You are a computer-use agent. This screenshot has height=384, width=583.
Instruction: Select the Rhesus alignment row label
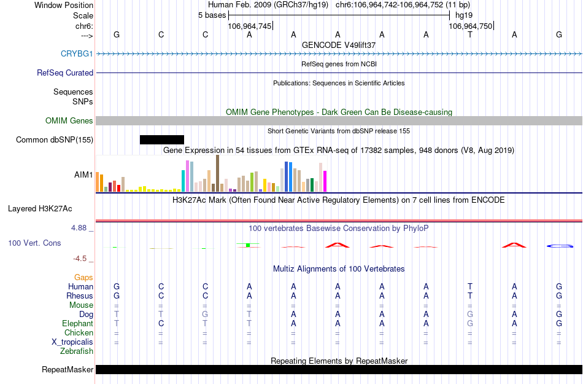click(x=80, y=296)
